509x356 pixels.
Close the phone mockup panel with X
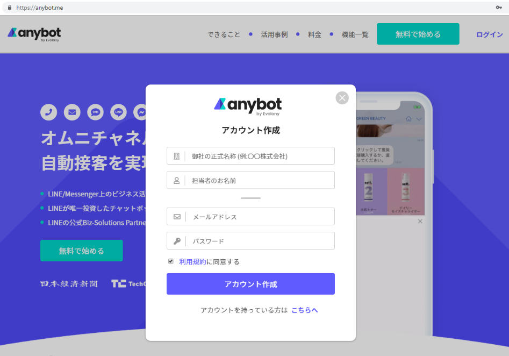[420, 221]
